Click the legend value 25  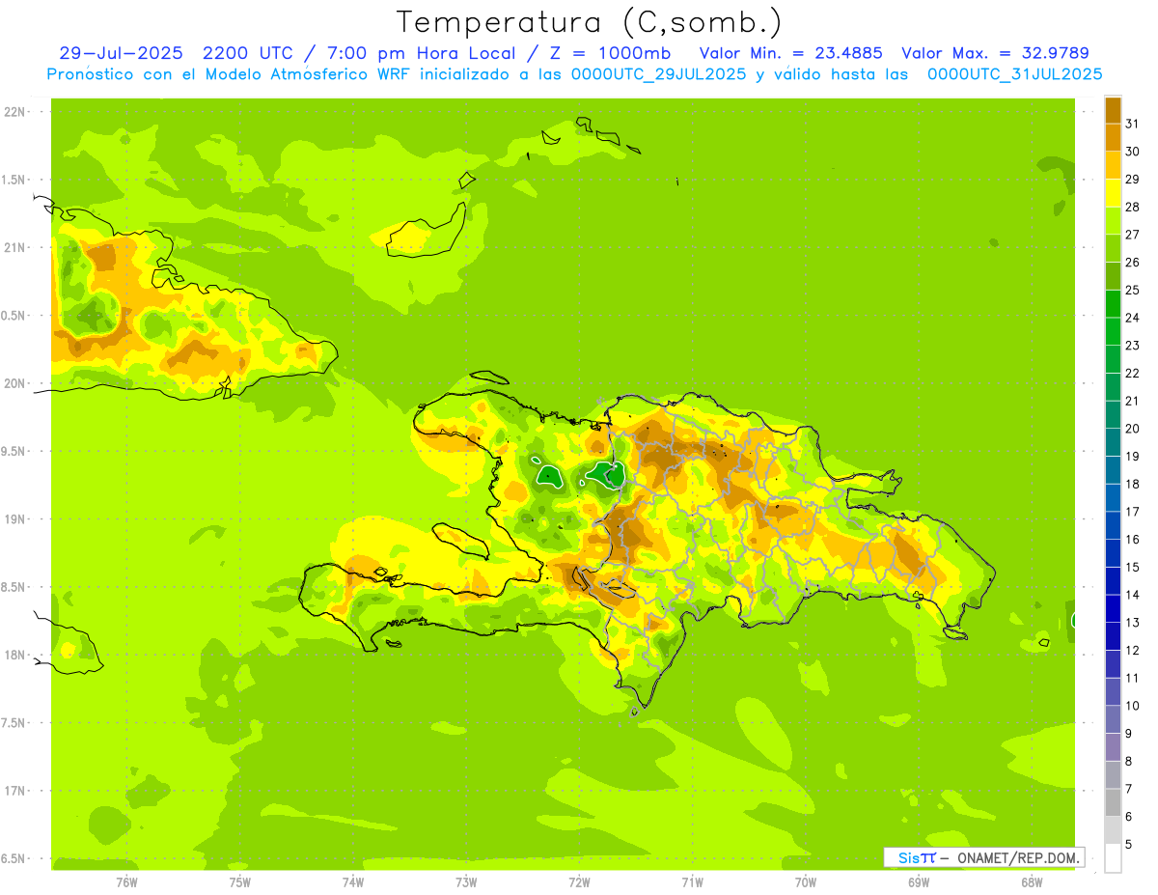point(1132,290)
